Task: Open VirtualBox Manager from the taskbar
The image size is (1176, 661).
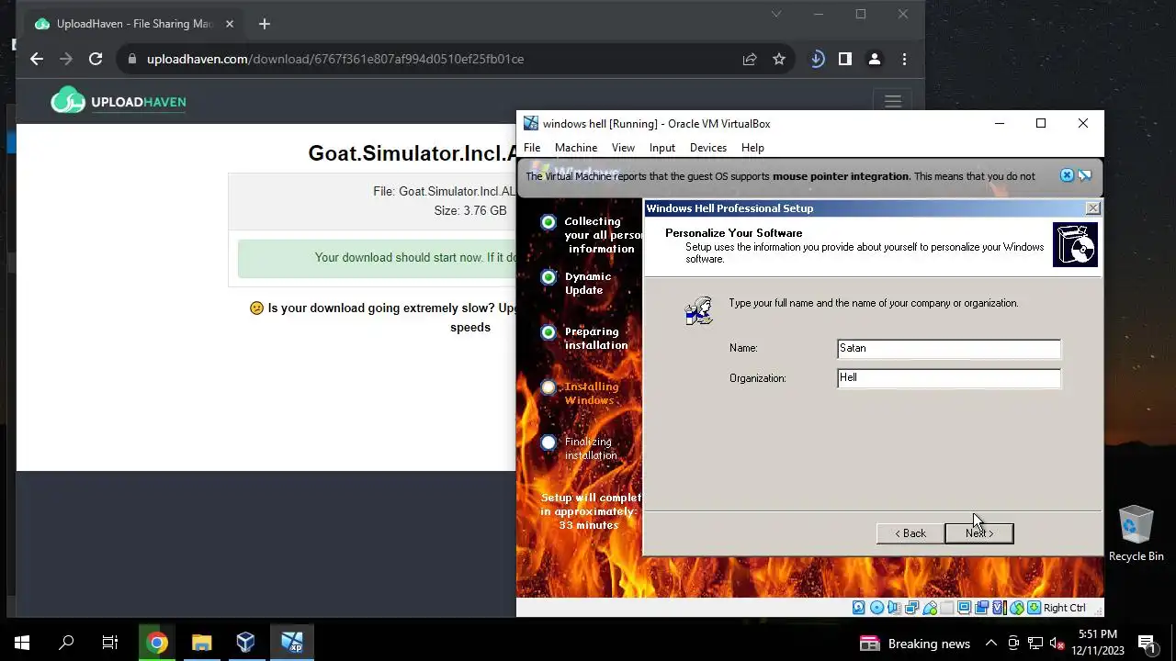Action: click(245, 643)
